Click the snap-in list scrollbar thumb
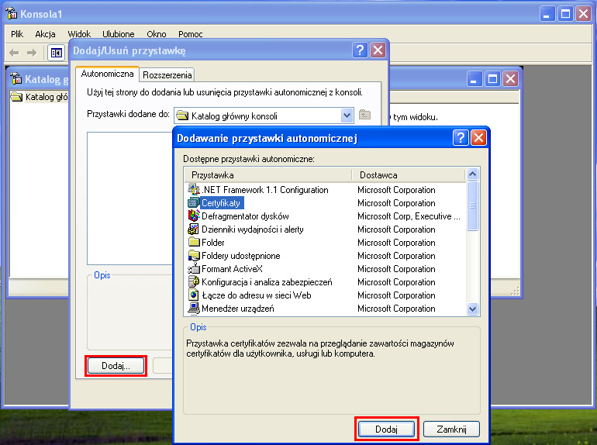The image size is (597, 445). [x=472, y=205]
